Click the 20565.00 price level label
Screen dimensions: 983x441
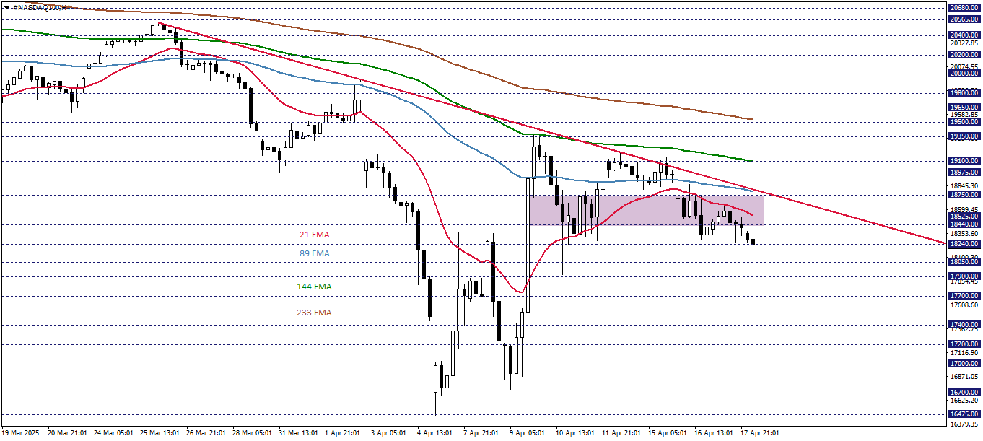tap(964, 19)
